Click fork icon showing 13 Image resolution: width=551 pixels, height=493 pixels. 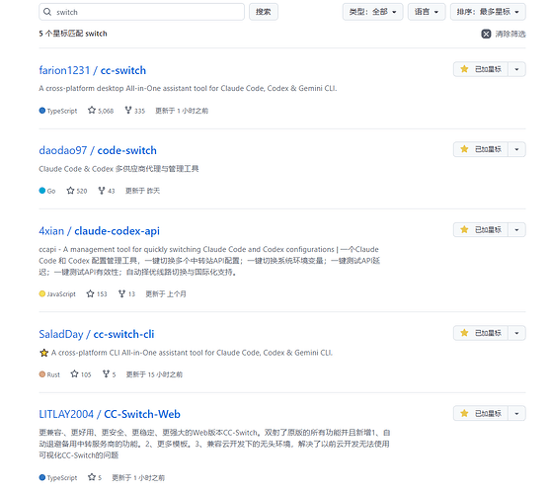tap(121, 293)
